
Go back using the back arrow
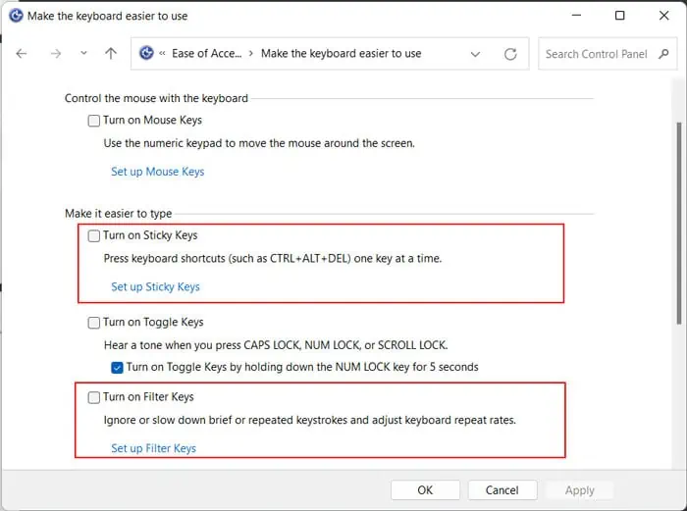coord(21,53)
